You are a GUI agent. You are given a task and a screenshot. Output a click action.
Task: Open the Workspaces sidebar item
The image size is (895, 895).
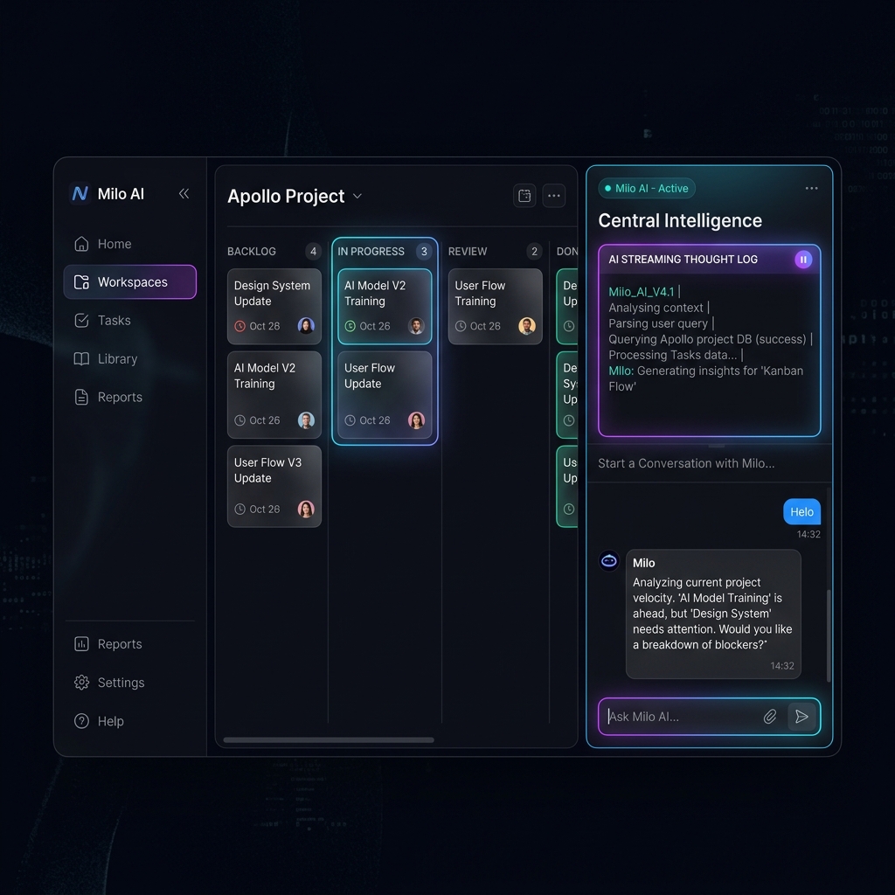tap(130, 282)
